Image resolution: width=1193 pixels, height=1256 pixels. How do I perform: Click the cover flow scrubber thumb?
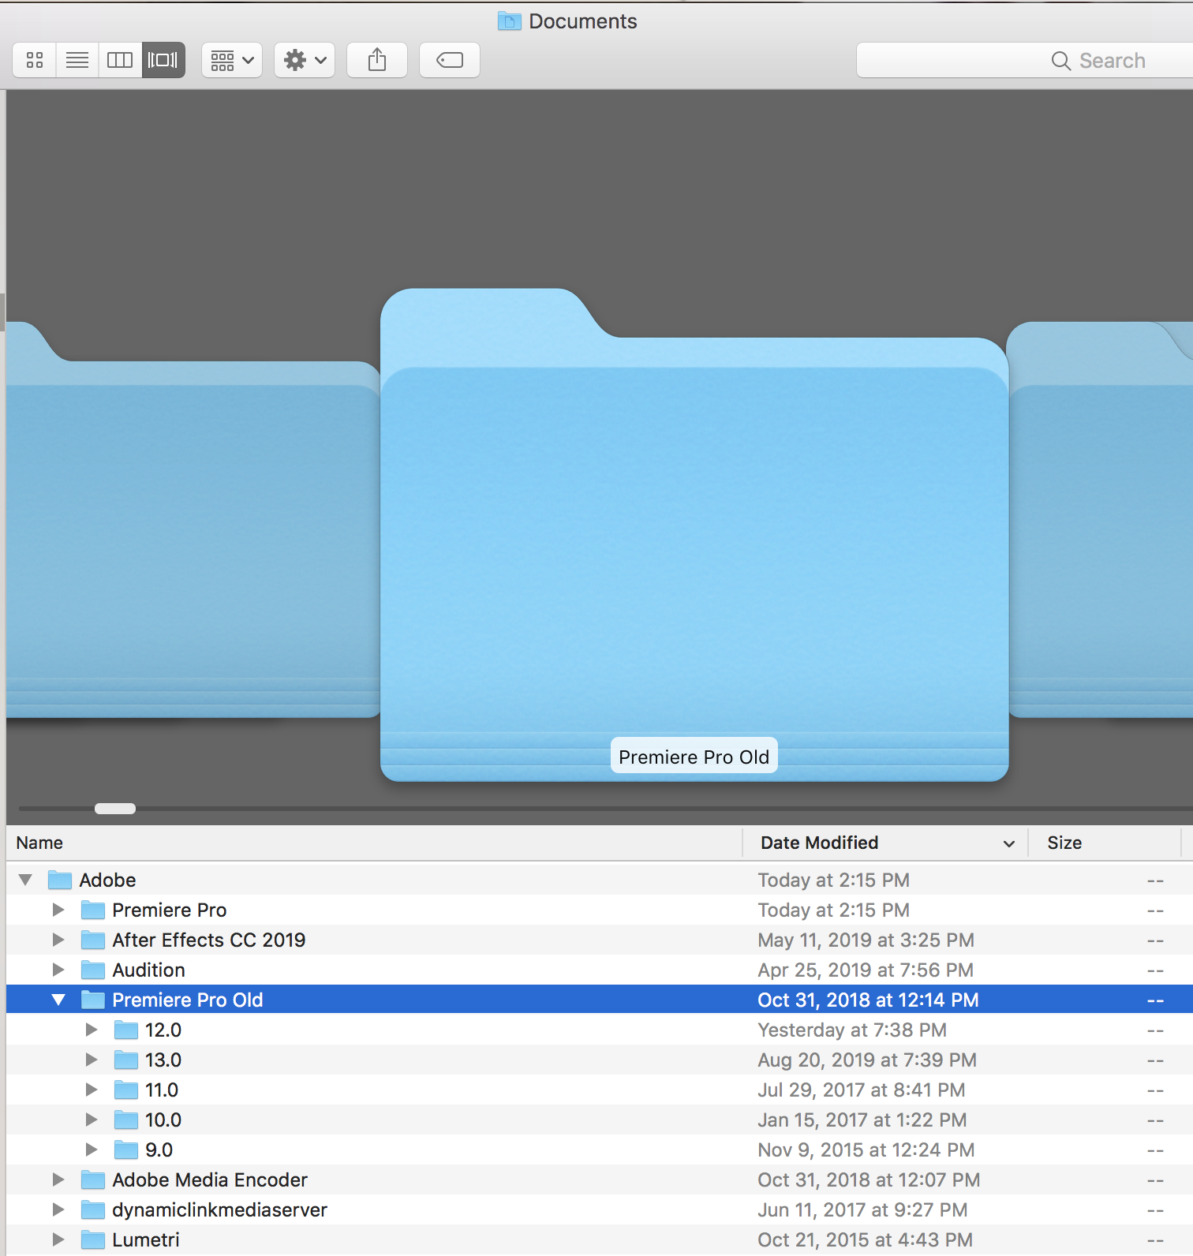pos(115,809)
